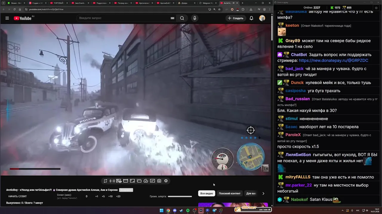Open the browser home page icon
The width and height of the screenshot is (382, 214).
20,9
